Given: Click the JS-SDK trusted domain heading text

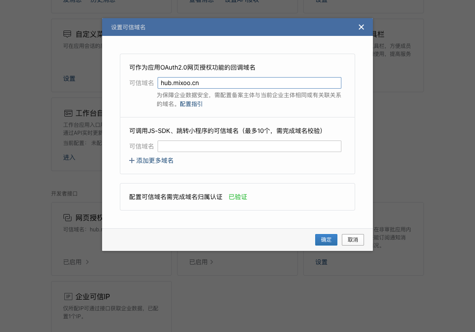Looking at the screenshot, I should pyautogui.click(x=227, y=131).
